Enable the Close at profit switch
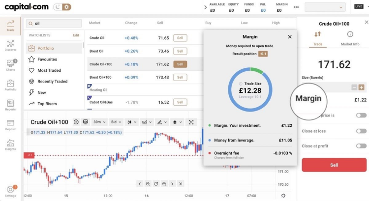 [x=361, y=146]
